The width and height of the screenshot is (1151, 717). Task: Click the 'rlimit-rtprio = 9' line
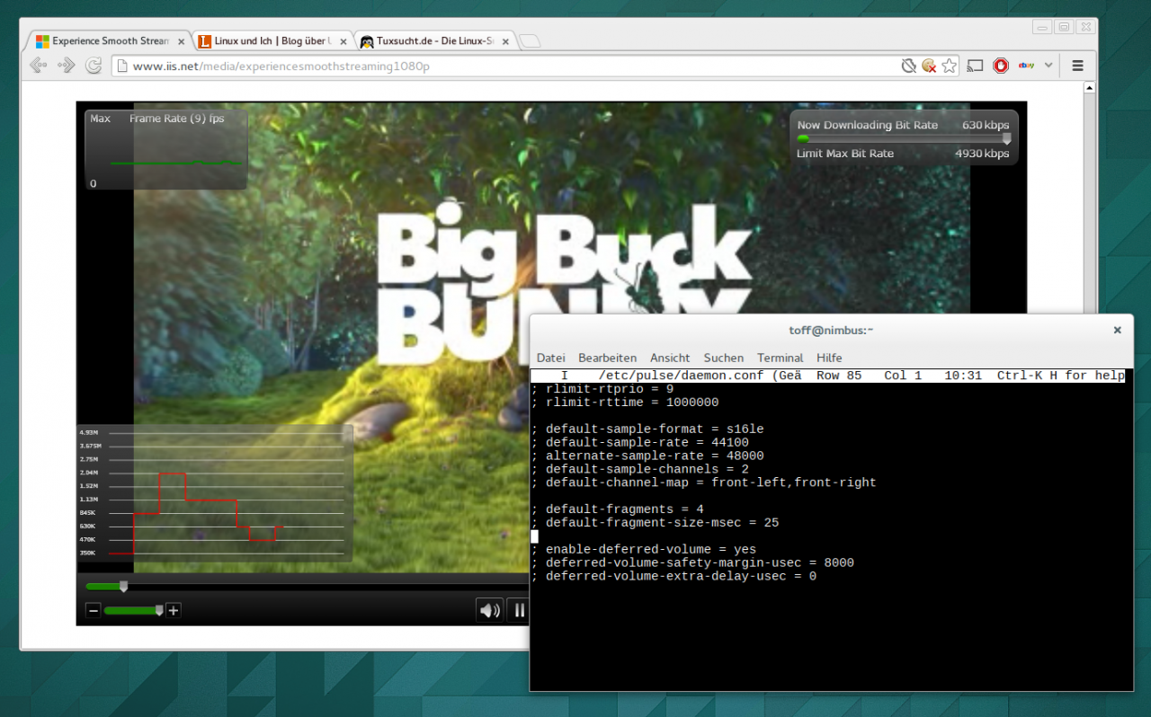[x=602, y=389]
